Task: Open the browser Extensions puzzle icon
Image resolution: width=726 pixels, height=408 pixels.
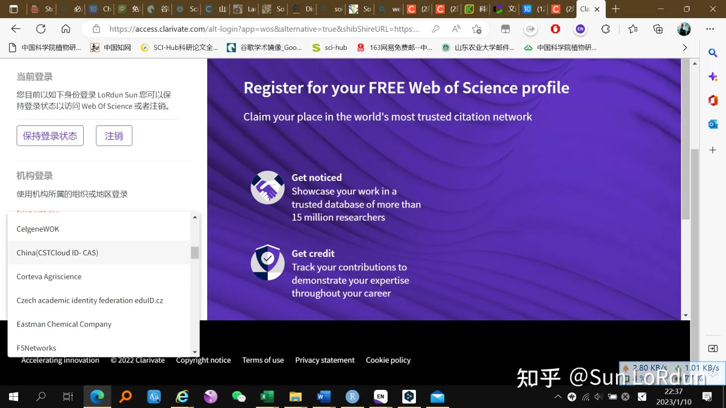Action: [x=605, y=29]
